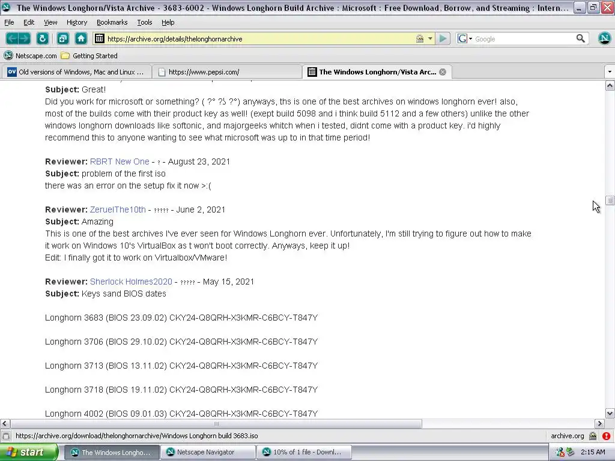Click the lock icon in the address bar
The image size is (615, 461).
(x=420, y=38)
